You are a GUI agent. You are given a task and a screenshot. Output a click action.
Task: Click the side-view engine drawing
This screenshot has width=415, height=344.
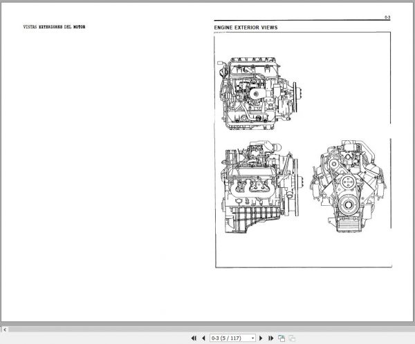coord(262,187)
